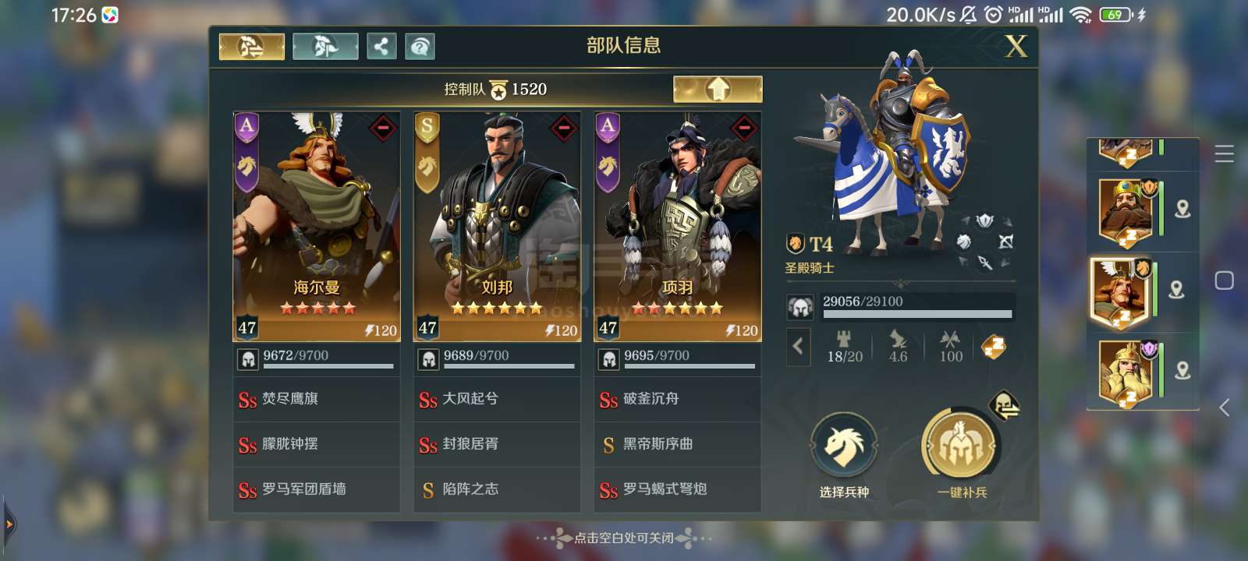
Task: Select 刘邦 hero card portrait
Action: point(497,226)
